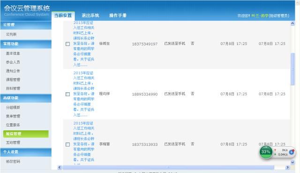Screen dimensions: 300x173
Task: Tick checkbox for number 18895334990
Action: click(x=67, y=94)
